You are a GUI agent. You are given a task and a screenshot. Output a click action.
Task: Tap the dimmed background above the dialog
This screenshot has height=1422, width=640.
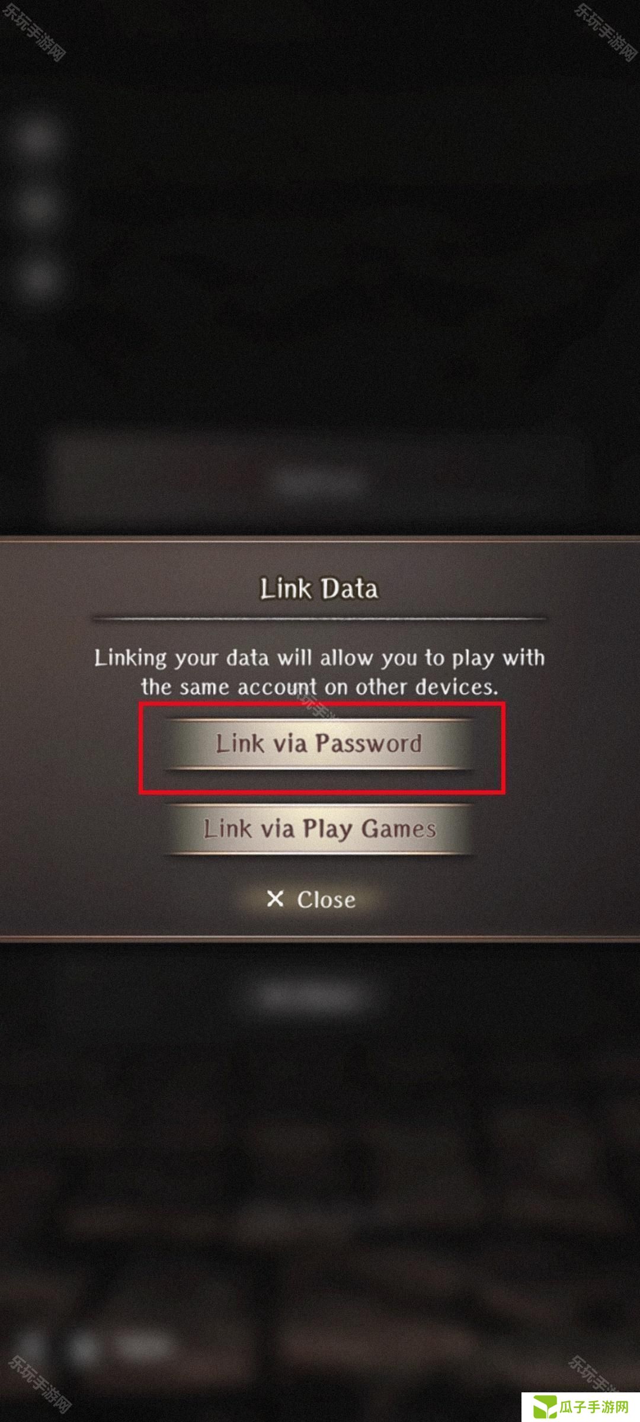coord(320,267)
